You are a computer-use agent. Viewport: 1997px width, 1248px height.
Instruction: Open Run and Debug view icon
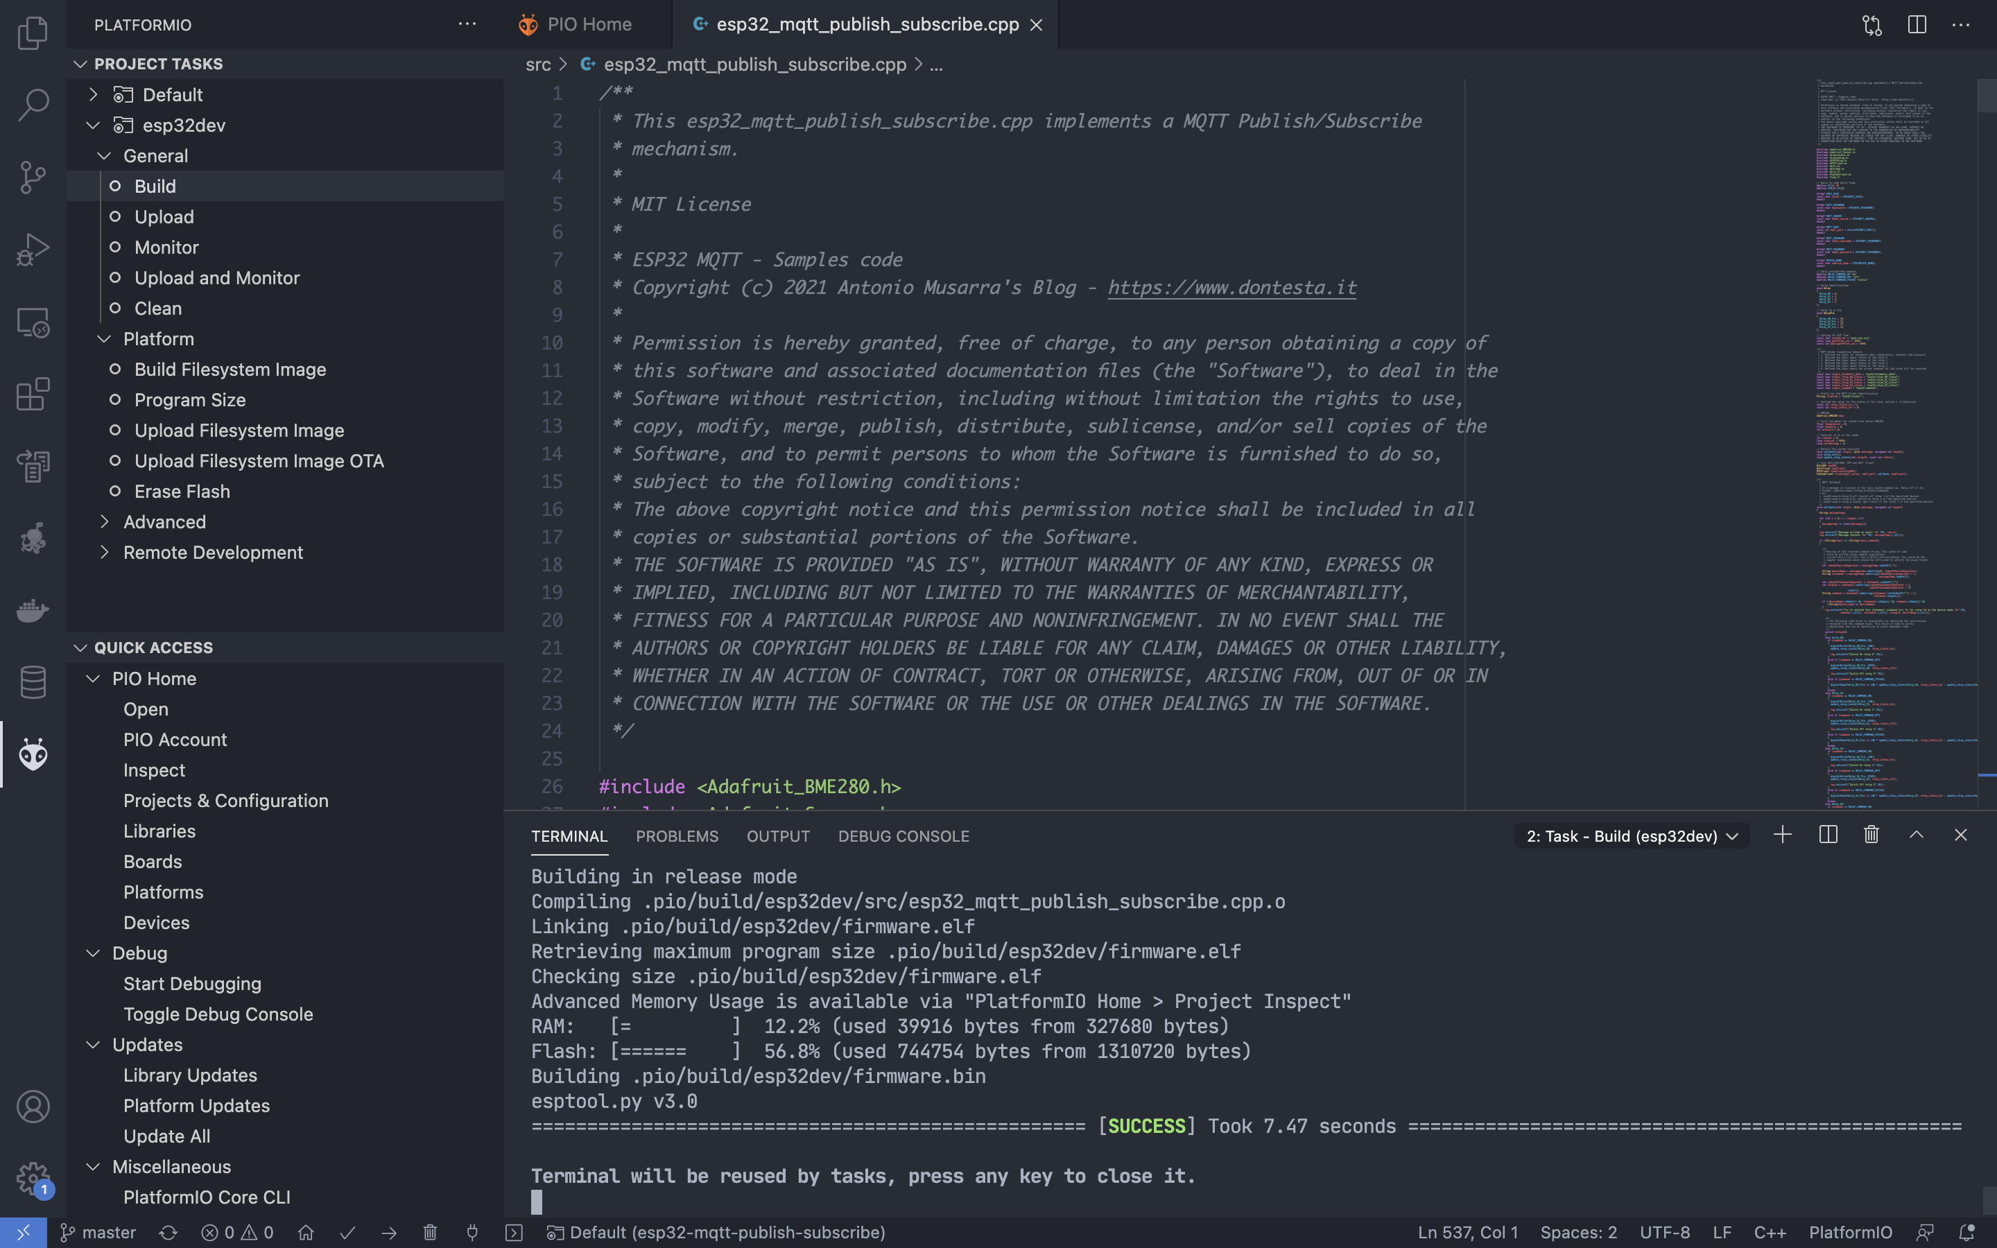[33, 250]
